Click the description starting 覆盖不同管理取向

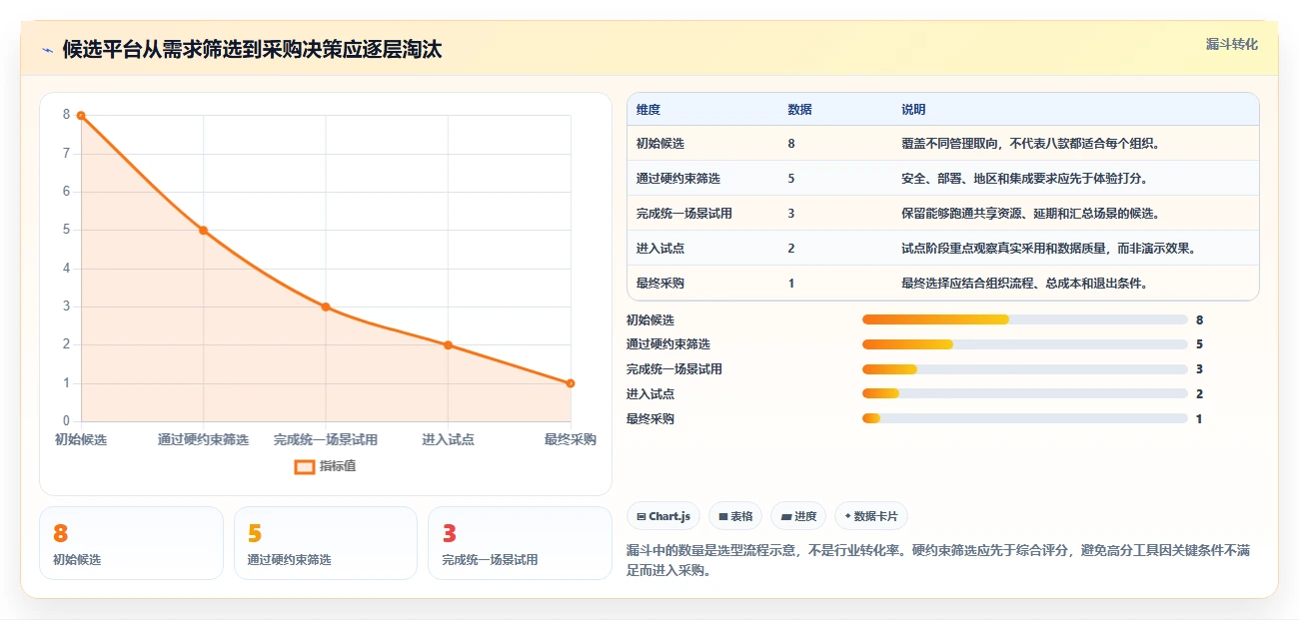(x=1030, y=144)
